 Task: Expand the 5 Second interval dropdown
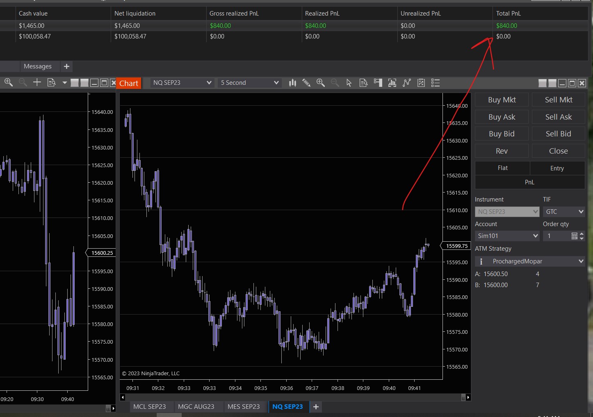(x=249, y=83)
